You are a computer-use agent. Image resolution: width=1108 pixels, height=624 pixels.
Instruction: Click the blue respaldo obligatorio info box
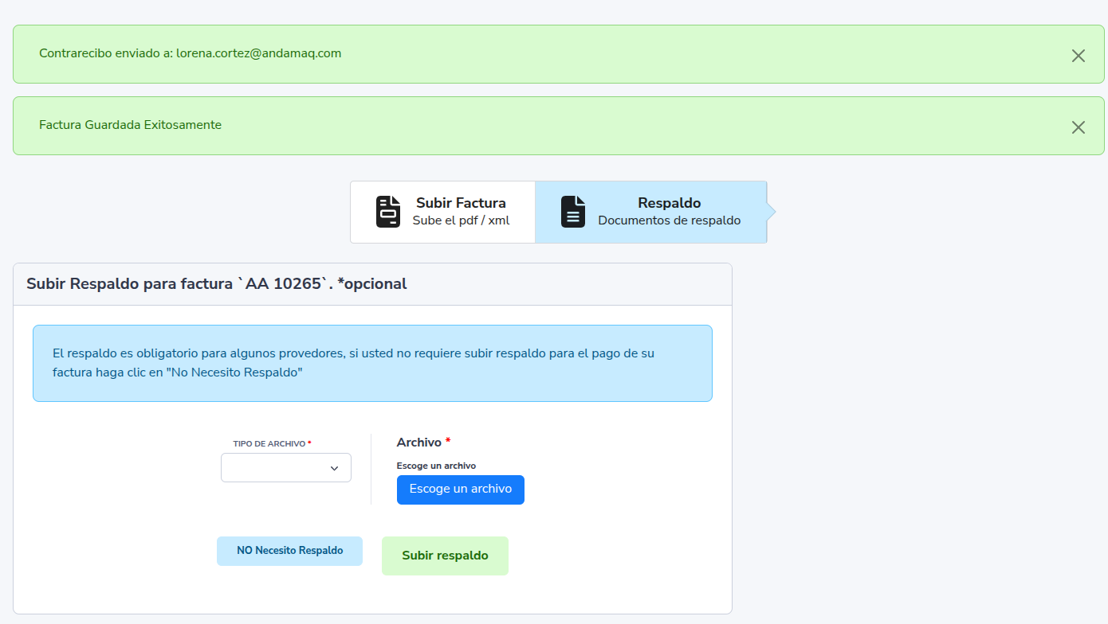click(371, 363)
